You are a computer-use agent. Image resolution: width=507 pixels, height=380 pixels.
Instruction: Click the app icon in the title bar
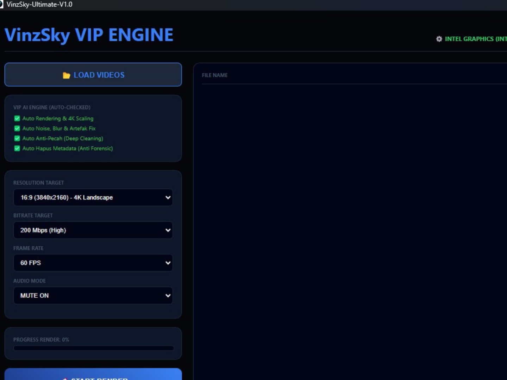tap(1, 4)
